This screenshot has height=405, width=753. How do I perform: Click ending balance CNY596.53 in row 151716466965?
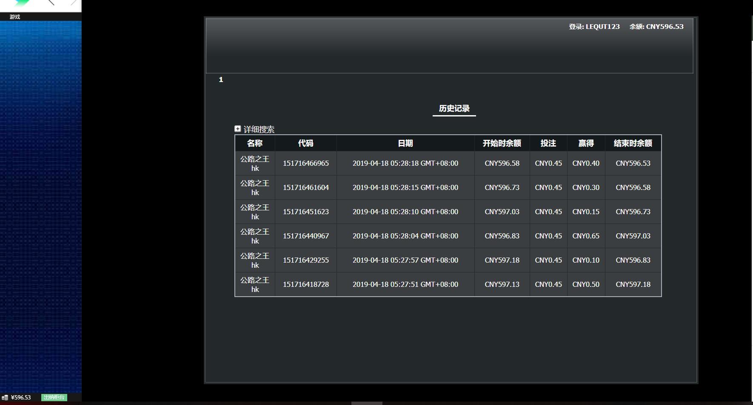(x=633, y=163)
